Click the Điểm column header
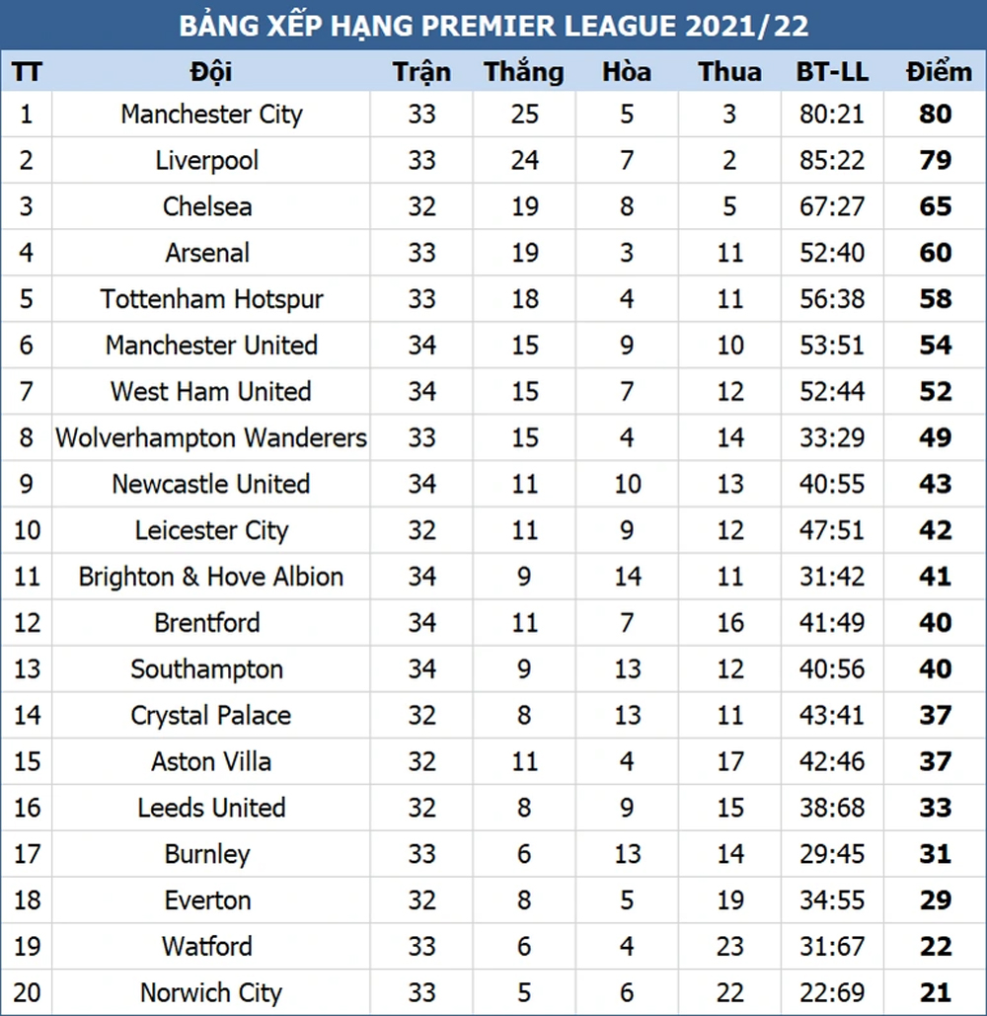The height and width of the screenshot is (1016, 987). (939, 71)
